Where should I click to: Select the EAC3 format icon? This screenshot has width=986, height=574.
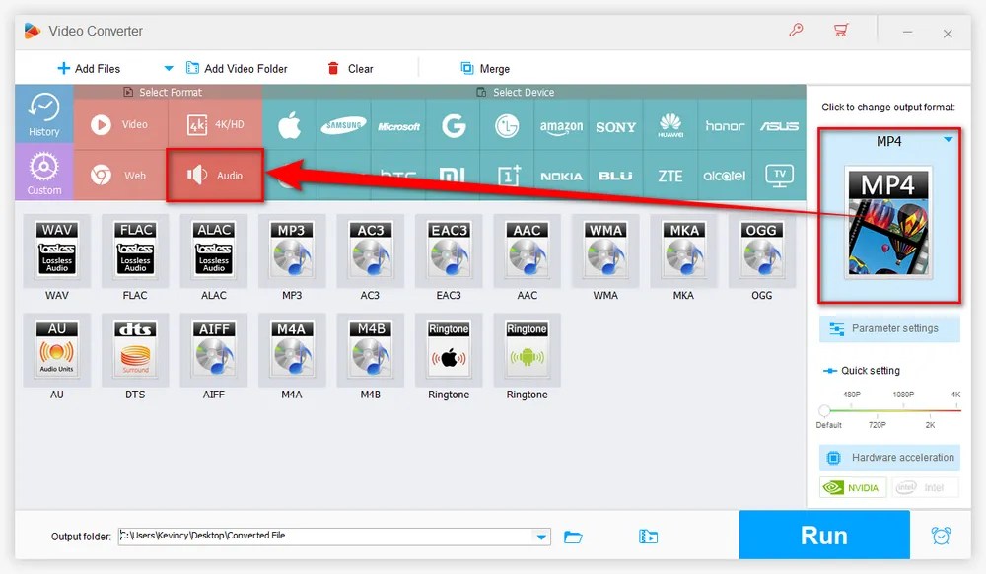[449, 251]
